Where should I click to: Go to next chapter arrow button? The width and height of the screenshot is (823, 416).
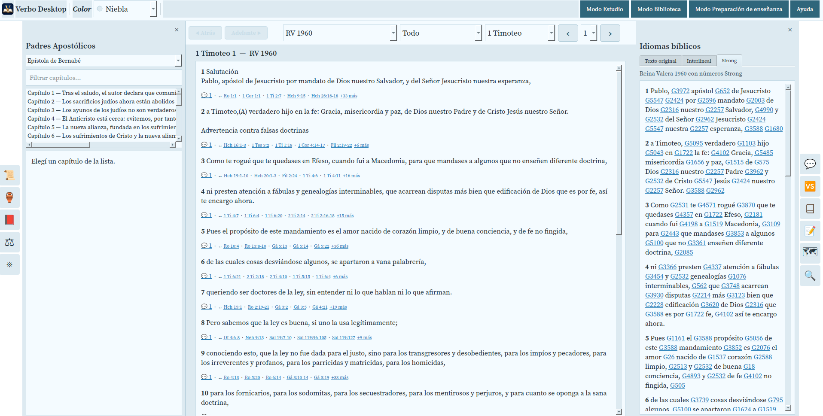[x=610, y=33]
